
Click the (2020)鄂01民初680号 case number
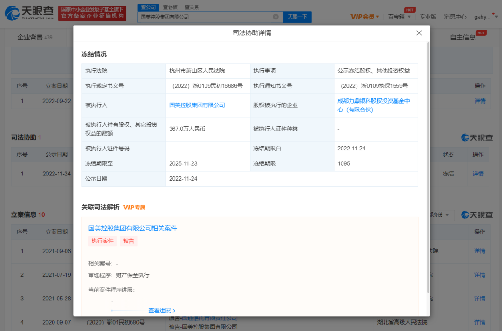116,322
